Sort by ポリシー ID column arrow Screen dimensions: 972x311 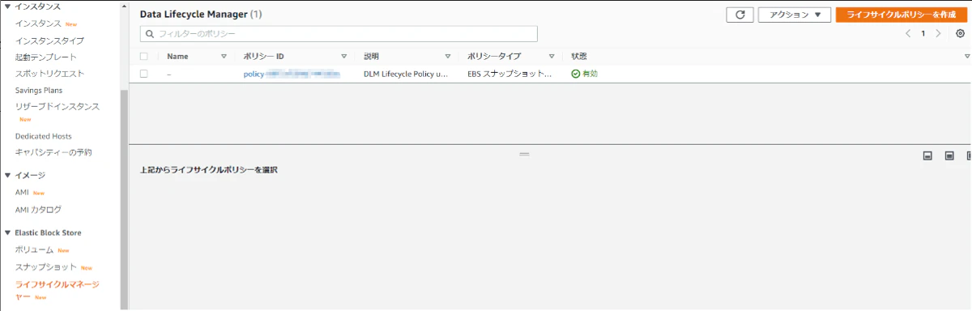tap(343, 57)
